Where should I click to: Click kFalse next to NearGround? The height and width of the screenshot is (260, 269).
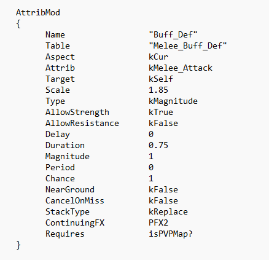point(163,189)
